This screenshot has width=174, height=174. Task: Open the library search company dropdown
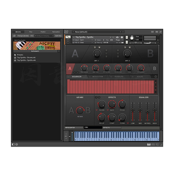(x=53, y=36)
